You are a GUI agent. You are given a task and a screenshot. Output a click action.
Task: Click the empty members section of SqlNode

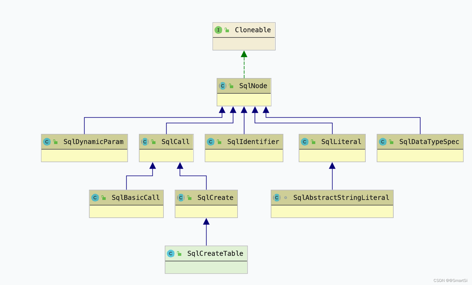click(244, 100)
